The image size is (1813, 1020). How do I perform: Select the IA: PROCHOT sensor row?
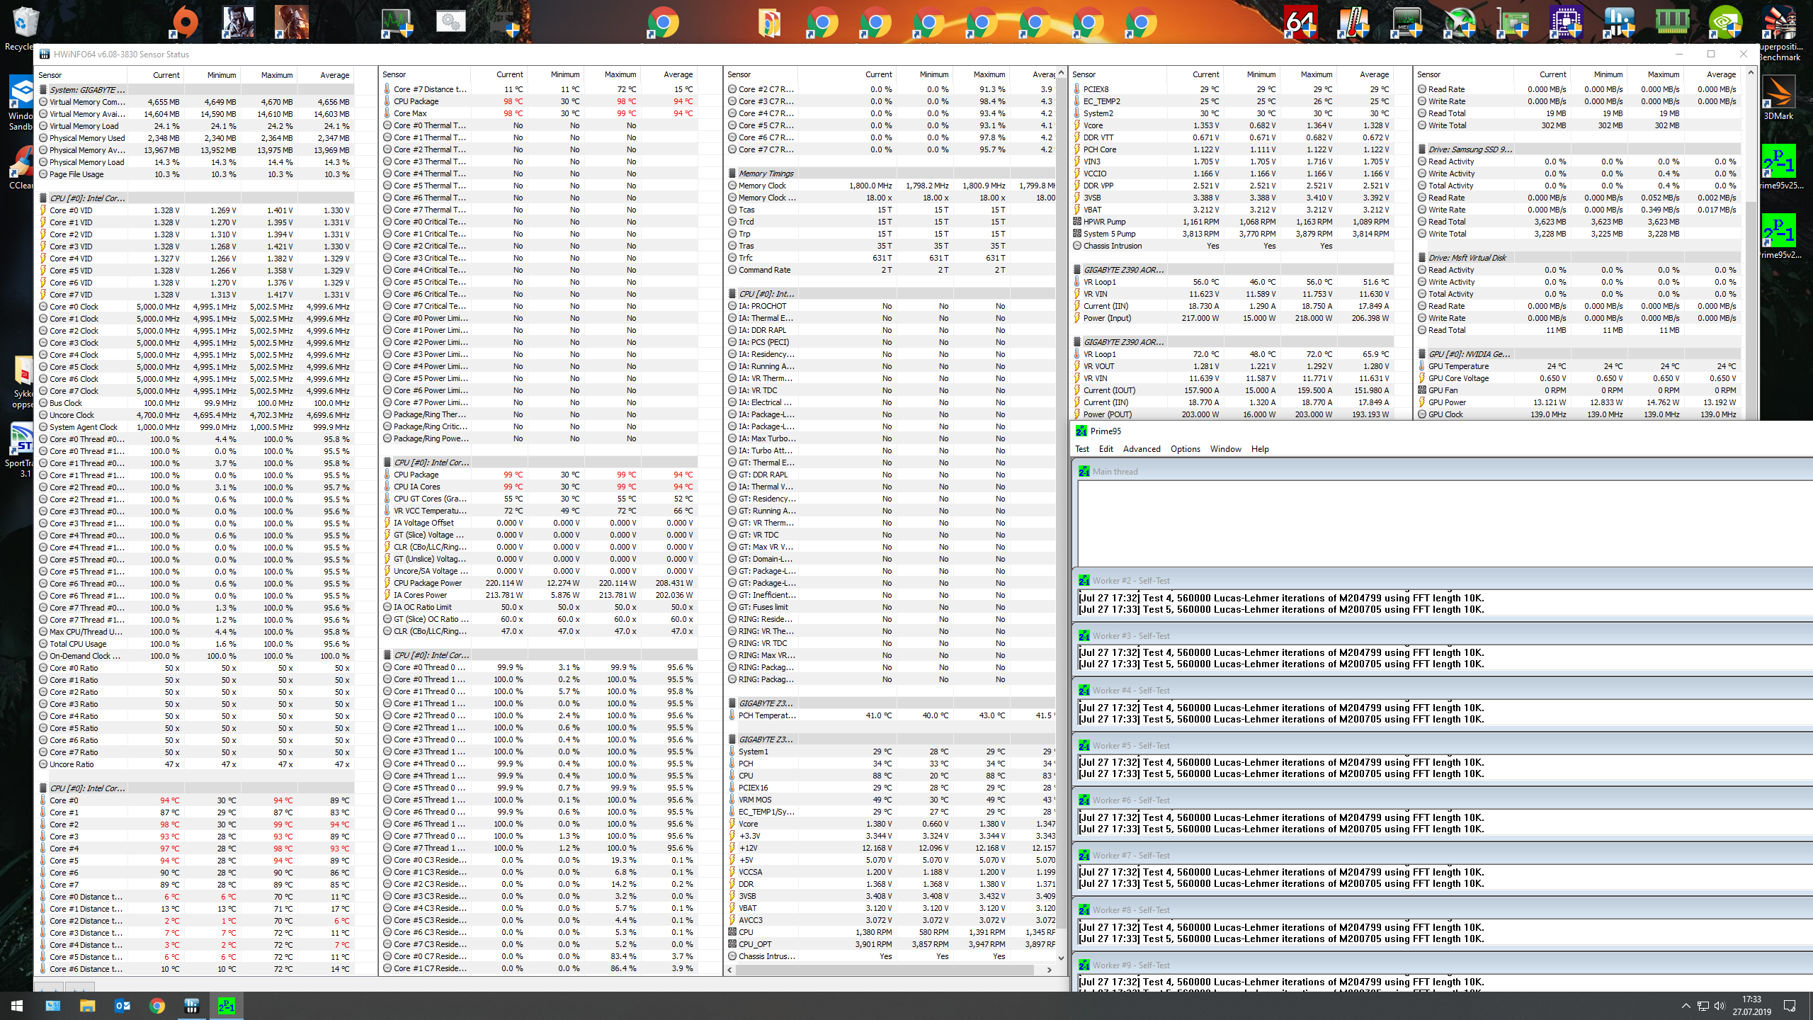(890, 306)
